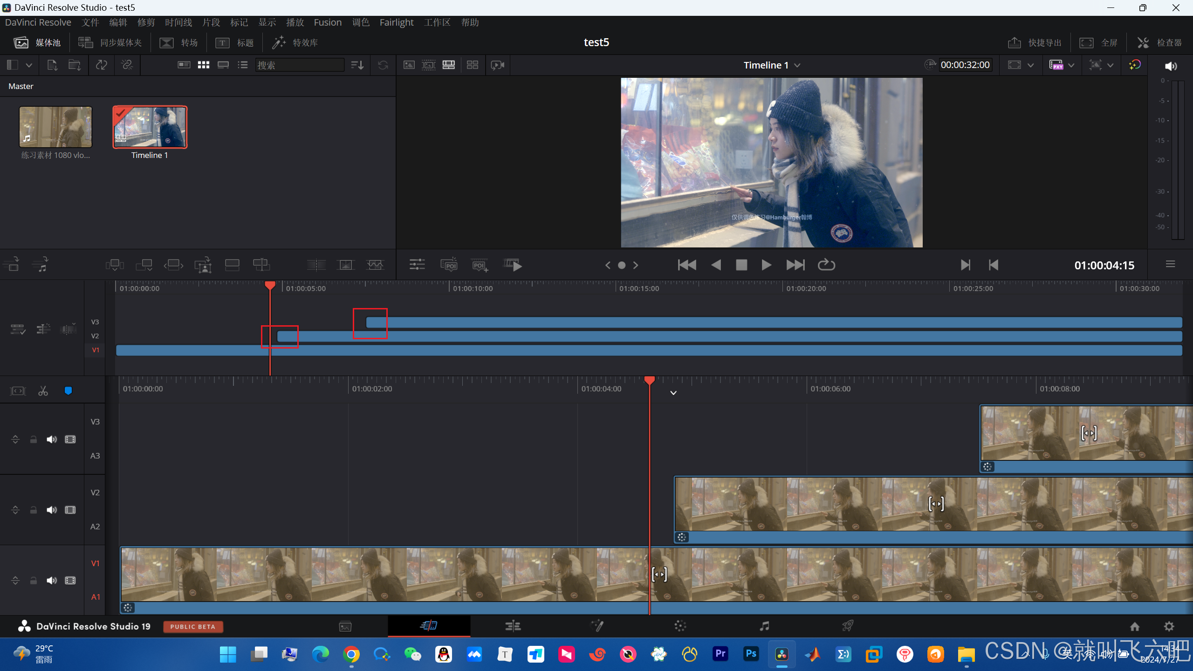Open the 时间线 timeline menu
The height and width of the screenshot is (671, 1193).
[178, 22]
